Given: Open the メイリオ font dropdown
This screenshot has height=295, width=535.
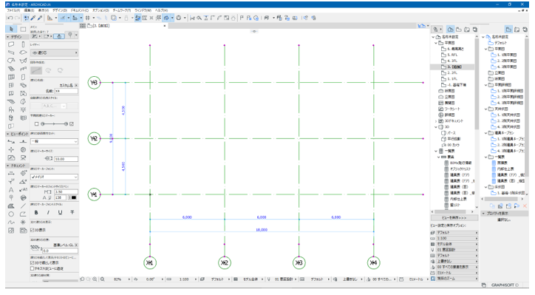Looking at the screenshot, I should click(x=54, y=177).
